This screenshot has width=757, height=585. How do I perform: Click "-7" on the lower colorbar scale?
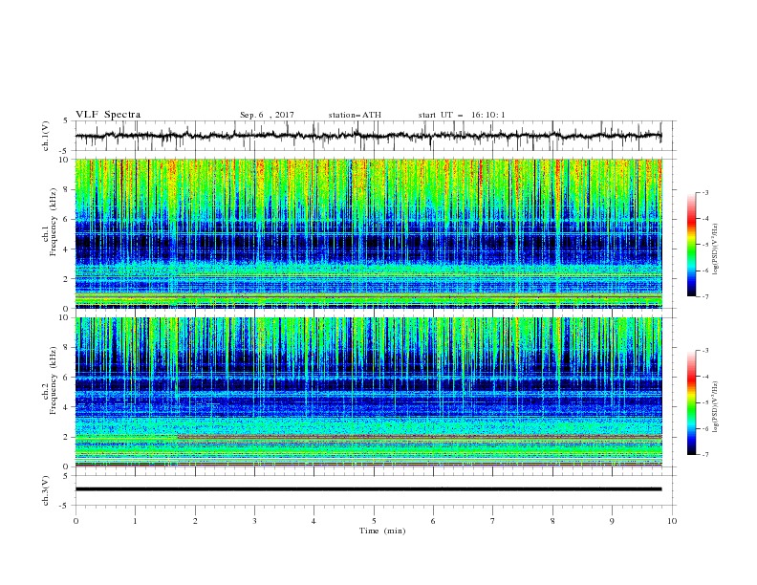tap(704, 455)
